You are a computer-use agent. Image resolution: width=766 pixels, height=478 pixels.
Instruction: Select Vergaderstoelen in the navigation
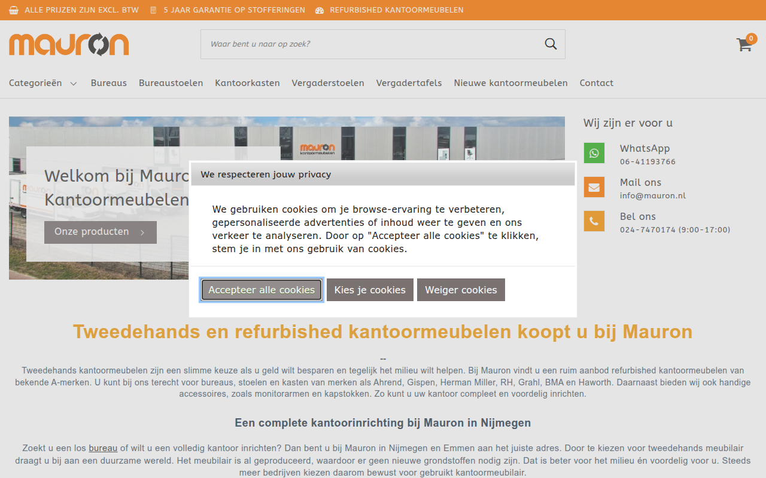pyautogui.click(x=328, y=83)
